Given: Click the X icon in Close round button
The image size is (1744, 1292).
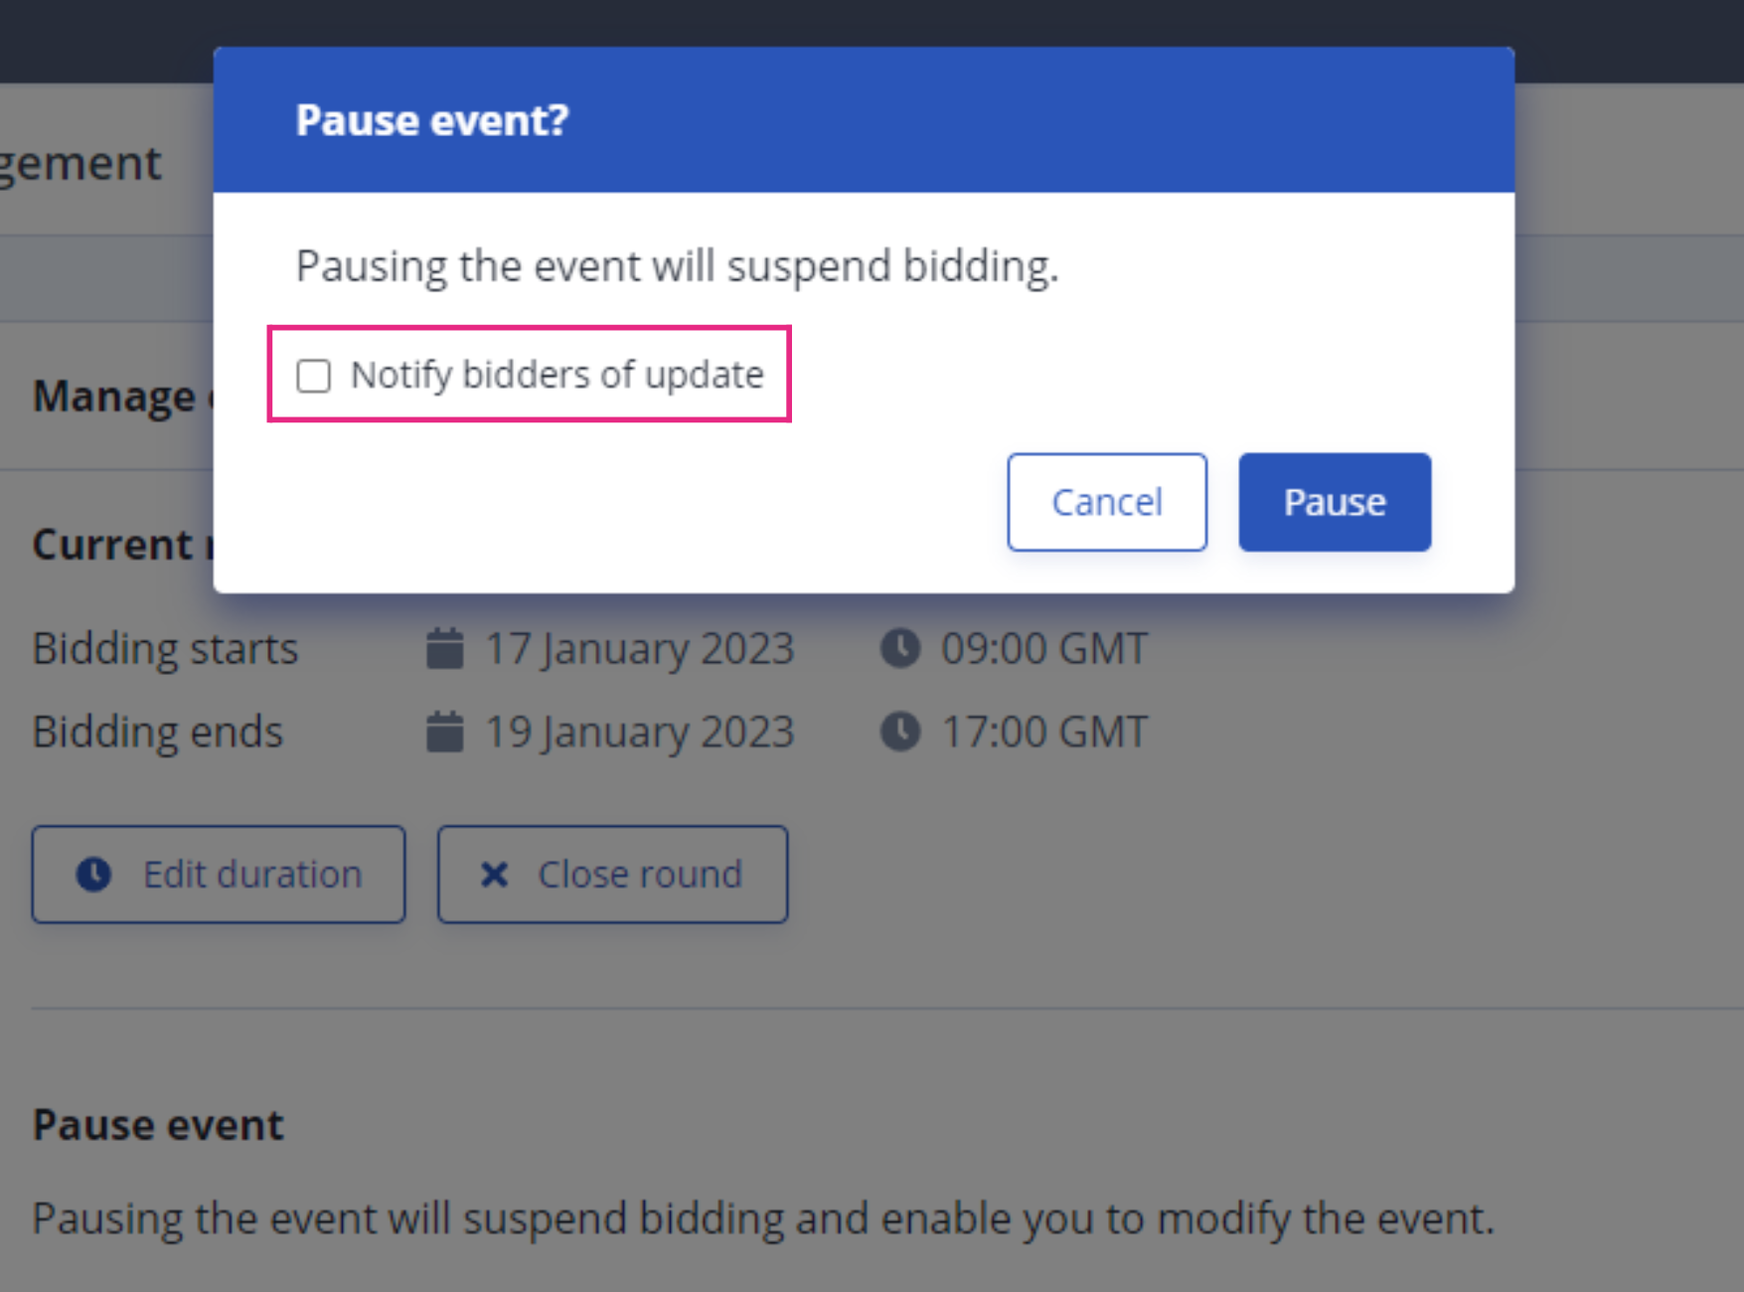Looking at the screenshot, I should coord(494,875).
